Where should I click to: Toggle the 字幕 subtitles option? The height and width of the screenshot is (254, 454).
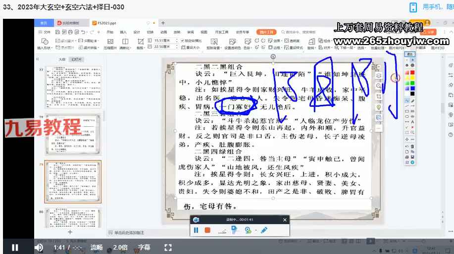tap(144, 247)
